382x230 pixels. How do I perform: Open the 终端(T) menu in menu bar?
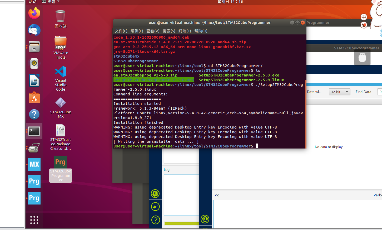(x=185, y=31)
